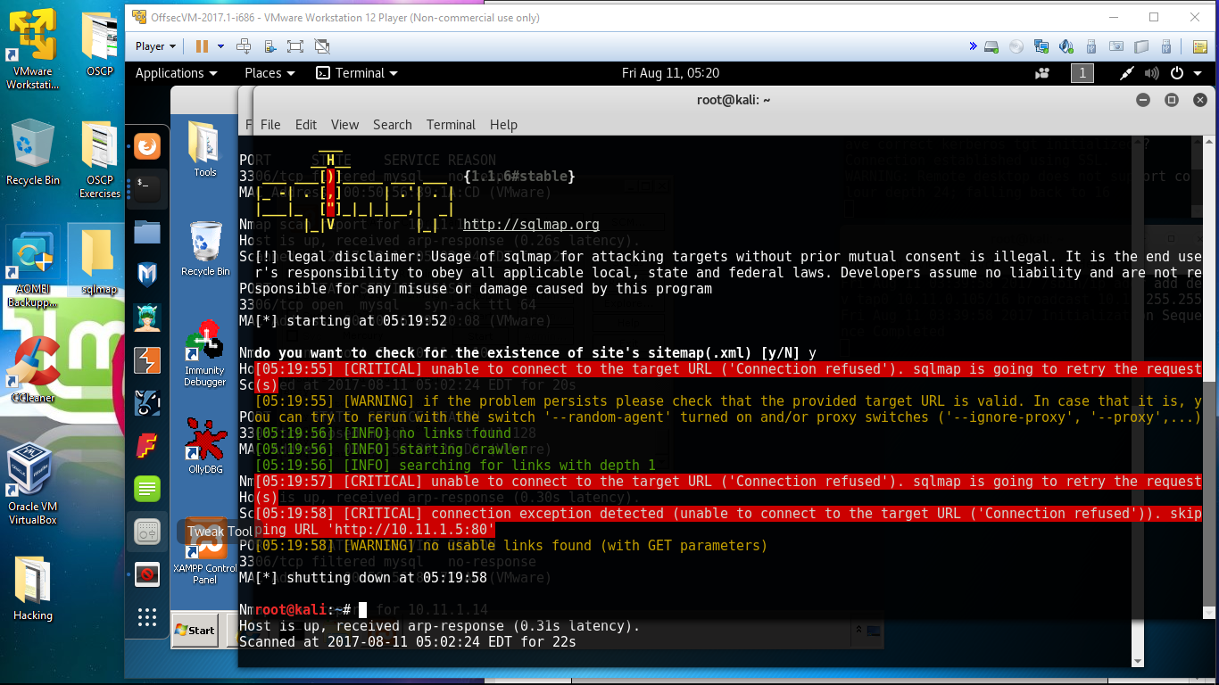Screen dimensions: 1219x685
Task: Open the Kali Applications menu
Action: click(x=176, y=73)
